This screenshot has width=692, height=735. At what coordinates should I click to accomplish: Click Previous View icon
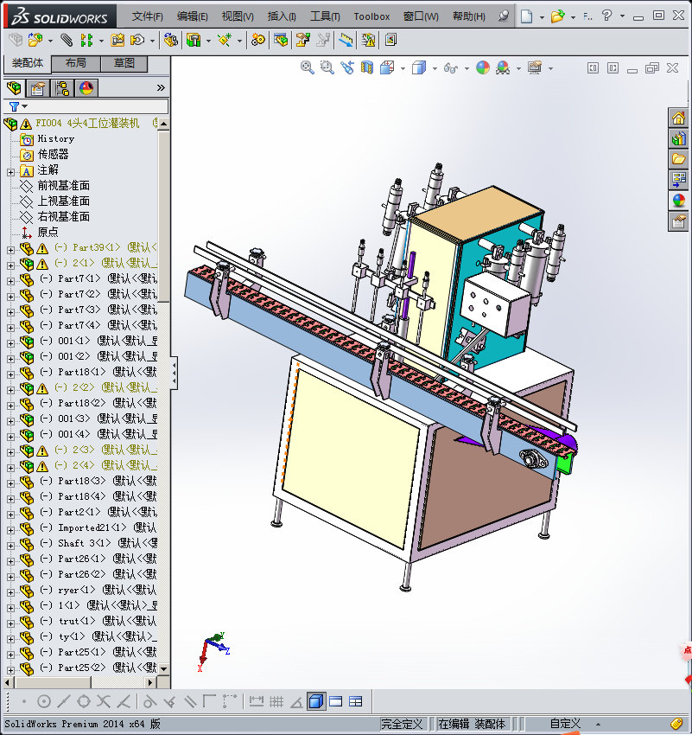tap(347, 67)
